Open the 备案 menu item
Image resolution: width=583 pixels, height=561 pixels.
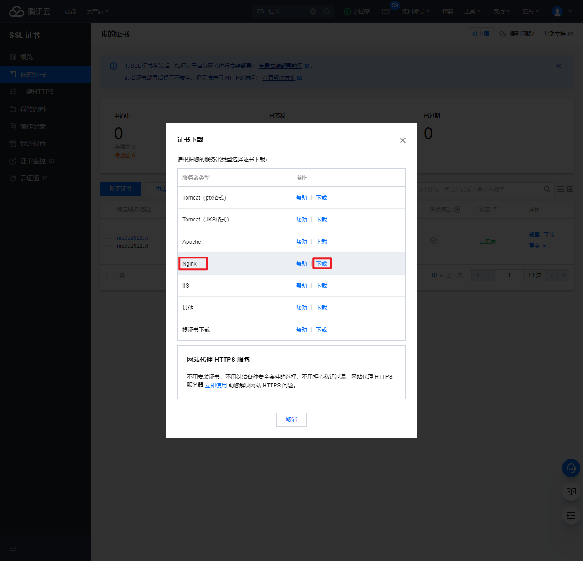pyautogui.click(x=448, y=11)
